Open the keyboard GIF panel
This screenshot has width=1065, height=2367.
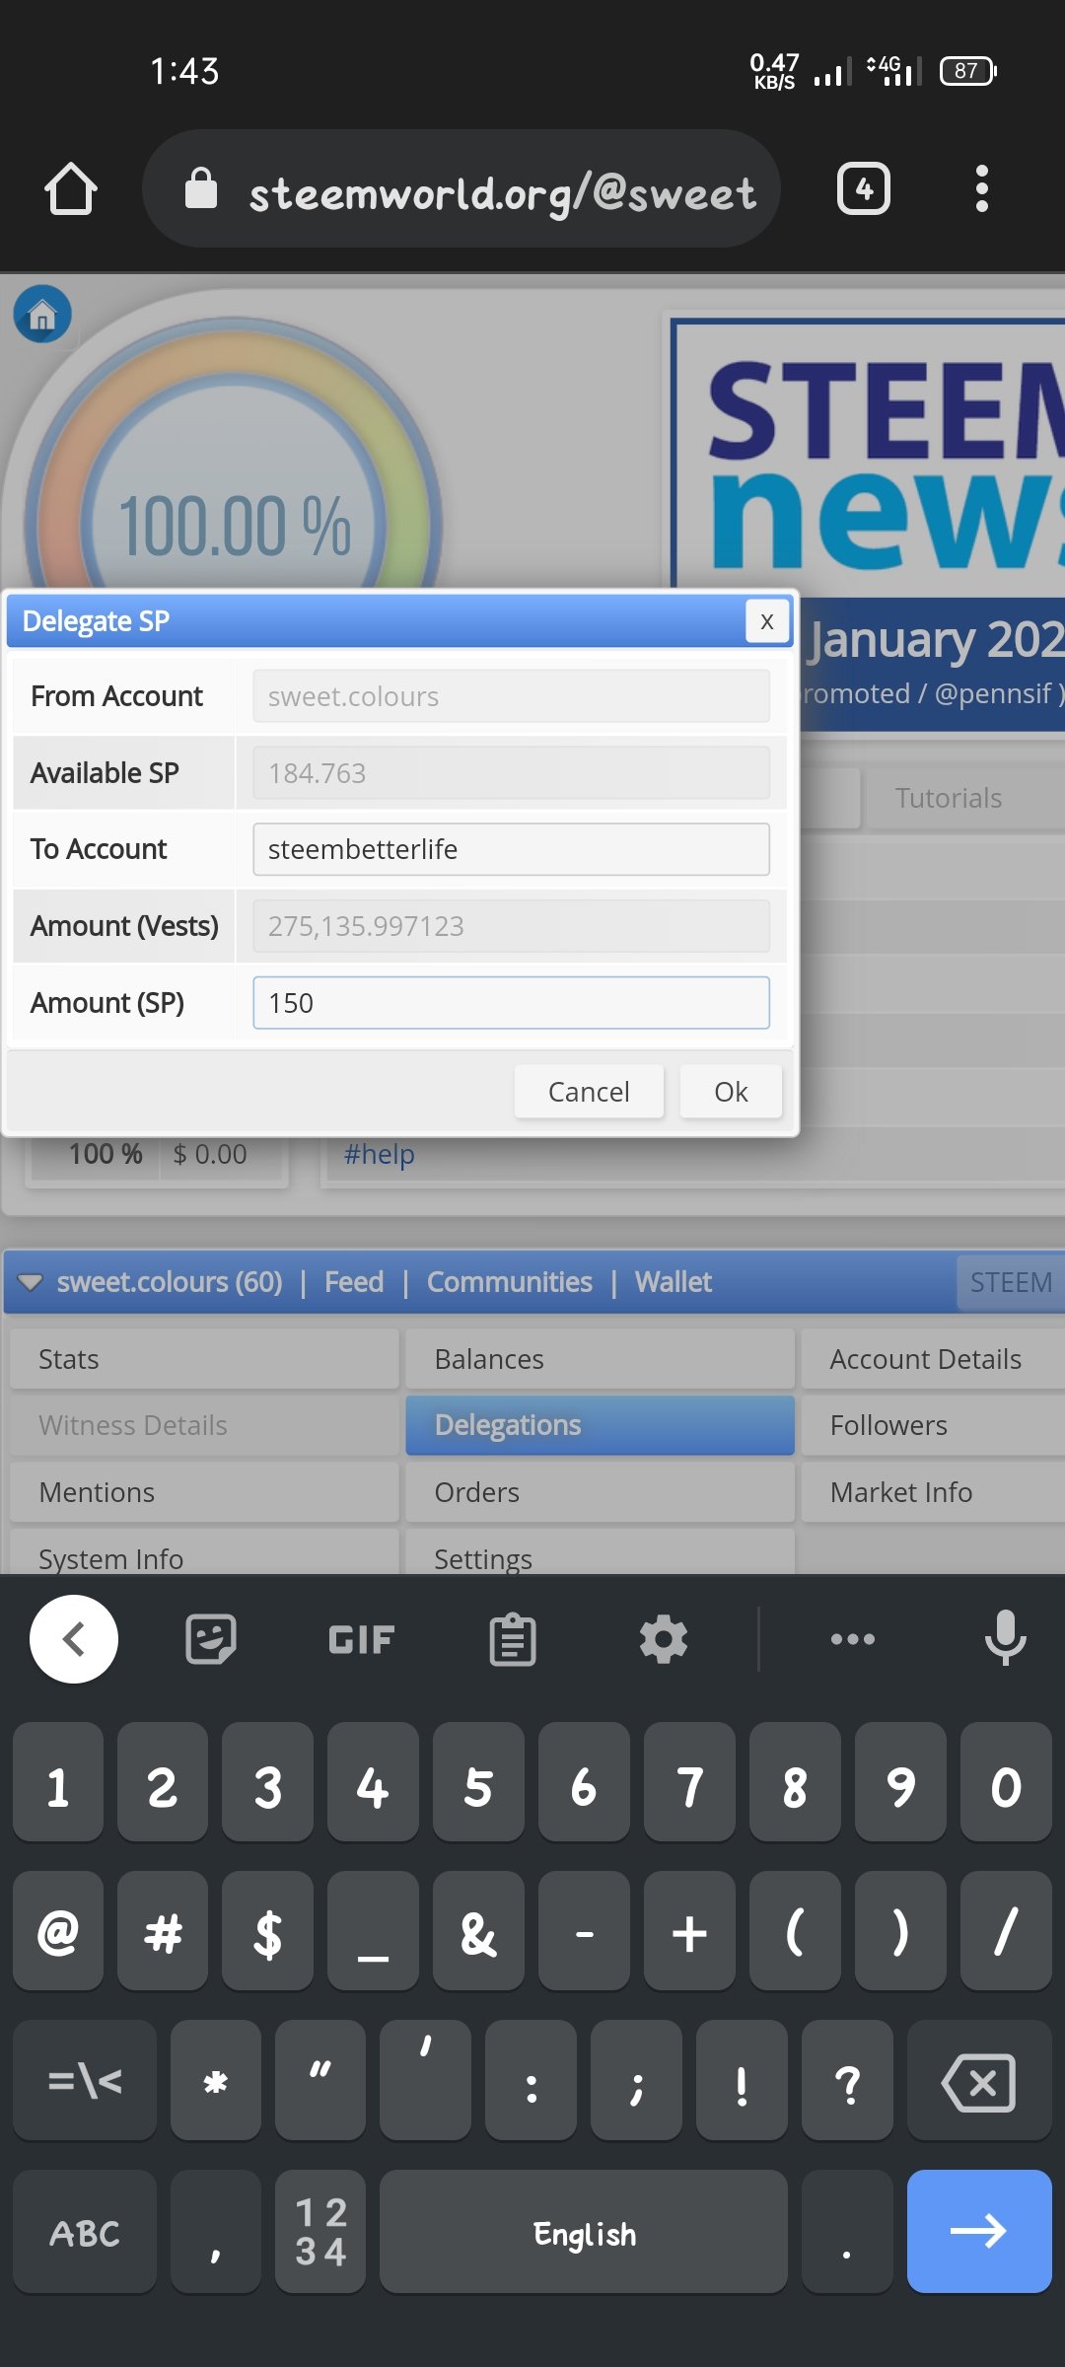click(361, 1639)
